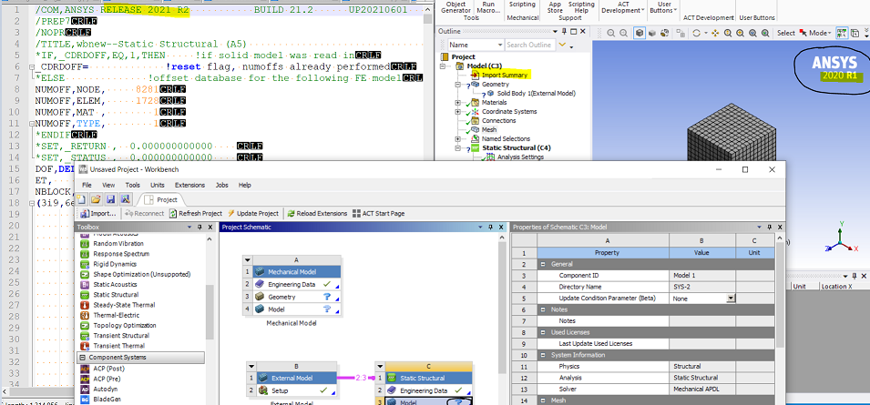Expand the Materials tree node

[x=458, y=102]
